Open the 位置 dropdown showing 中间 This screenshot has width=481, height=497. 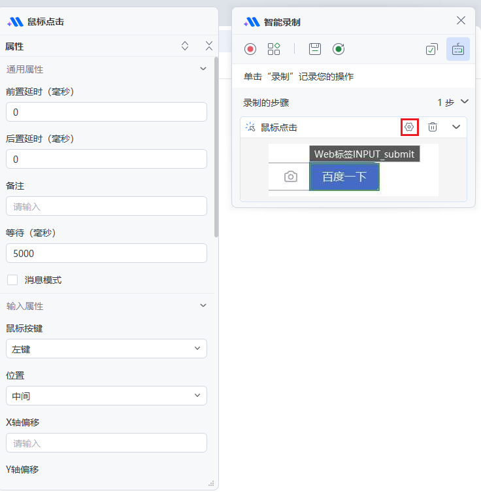[106, 396]
